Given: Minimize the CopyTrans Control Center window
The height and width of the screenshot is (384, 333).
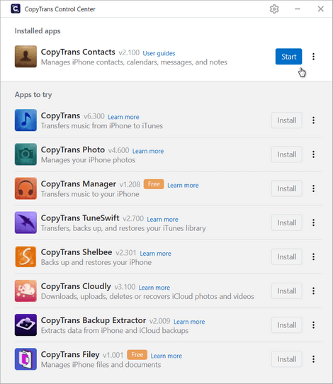Looking at the screenshot, I should tap(298, 9).
